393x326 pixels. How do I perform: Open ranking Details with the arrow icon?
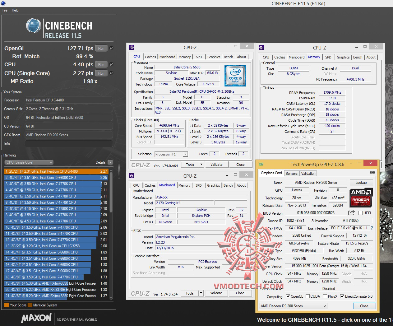(110, 162)
